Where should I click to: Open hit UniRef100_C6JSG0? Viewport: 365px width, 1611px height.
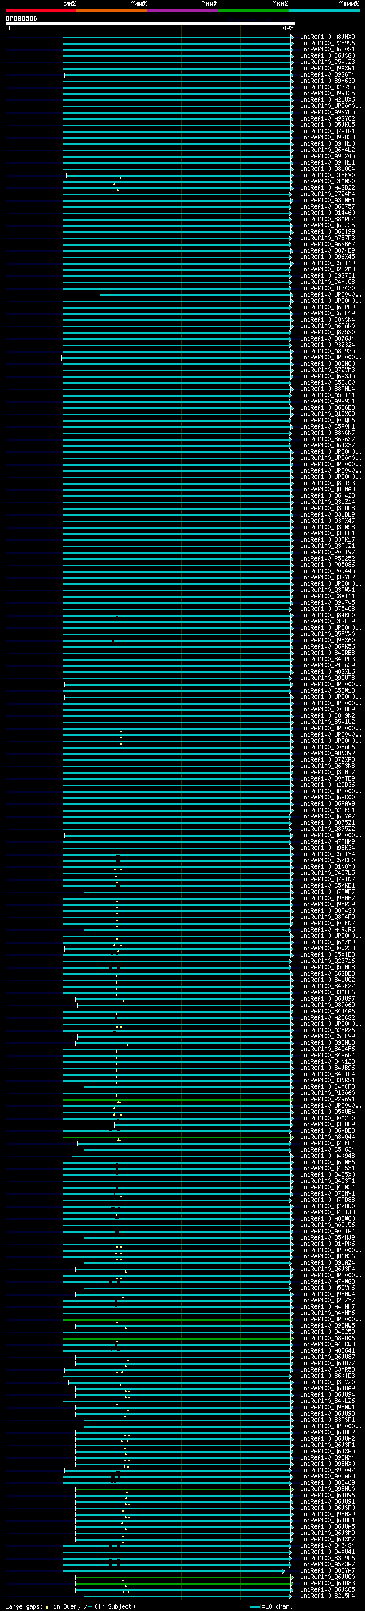(x=327, y=55)
